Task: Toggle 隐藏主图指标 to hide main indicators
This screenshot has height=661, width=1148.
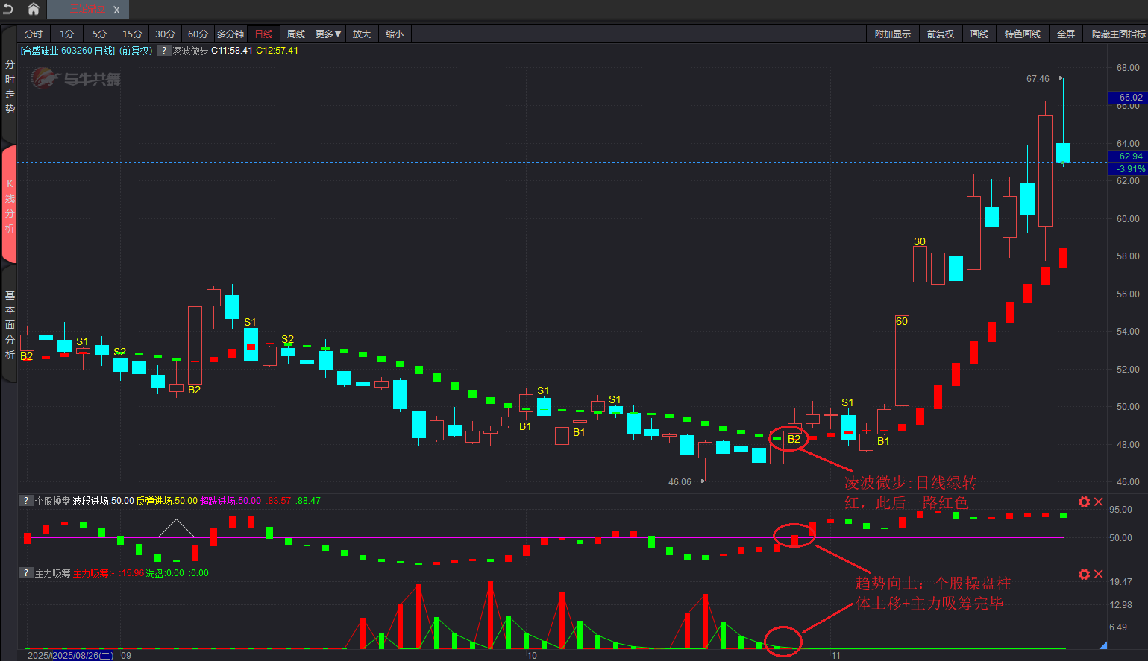Action: click(x=1118, y=34)
